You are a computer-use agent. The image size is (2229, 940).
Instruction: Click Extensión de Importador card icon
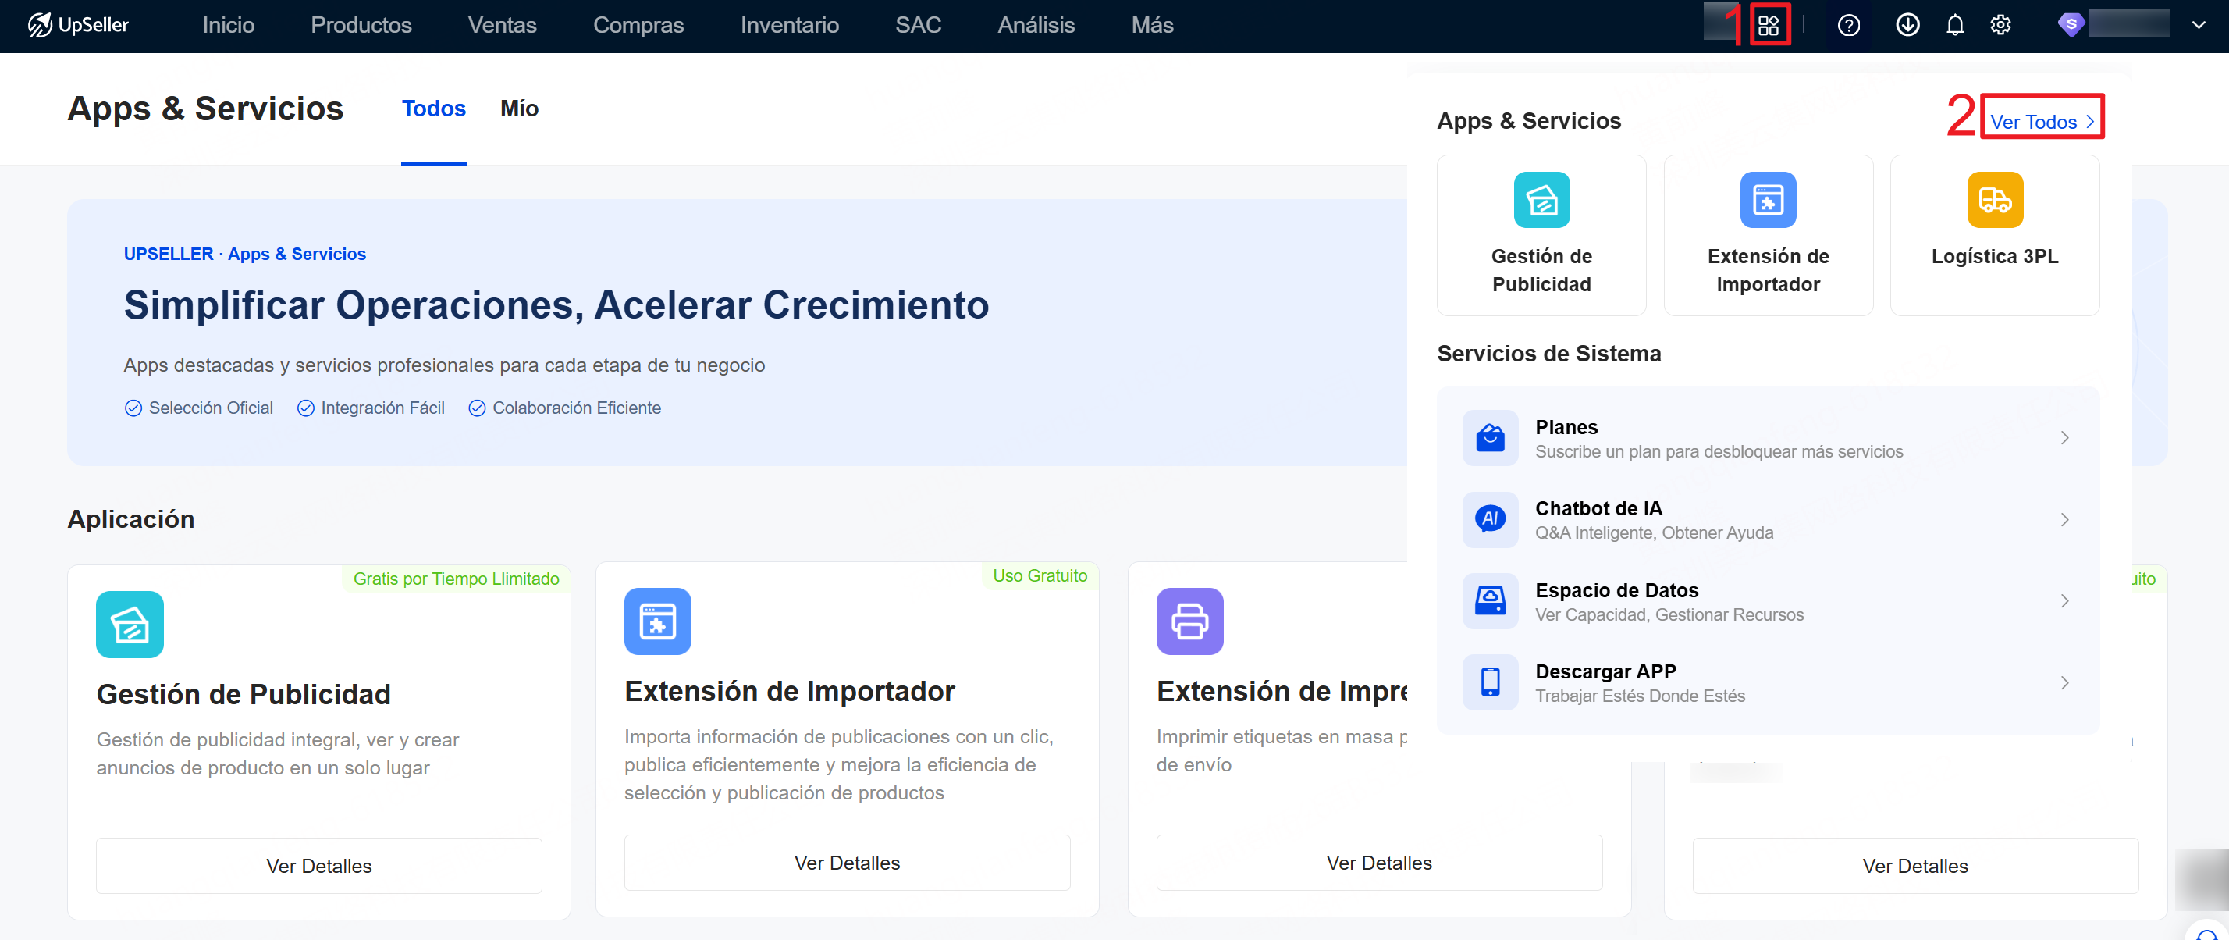(x=658, y=621)
